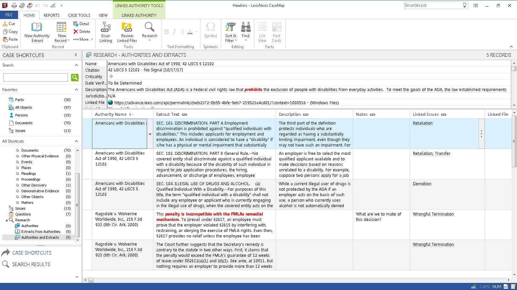Screen dimensions: 517x290
Task: Click the New Authority Extract icon
Action: (x=37, y=27)
